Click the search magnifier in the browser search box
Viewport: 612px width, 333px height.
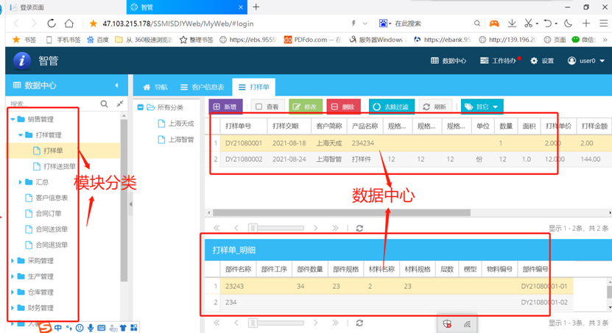477,24
